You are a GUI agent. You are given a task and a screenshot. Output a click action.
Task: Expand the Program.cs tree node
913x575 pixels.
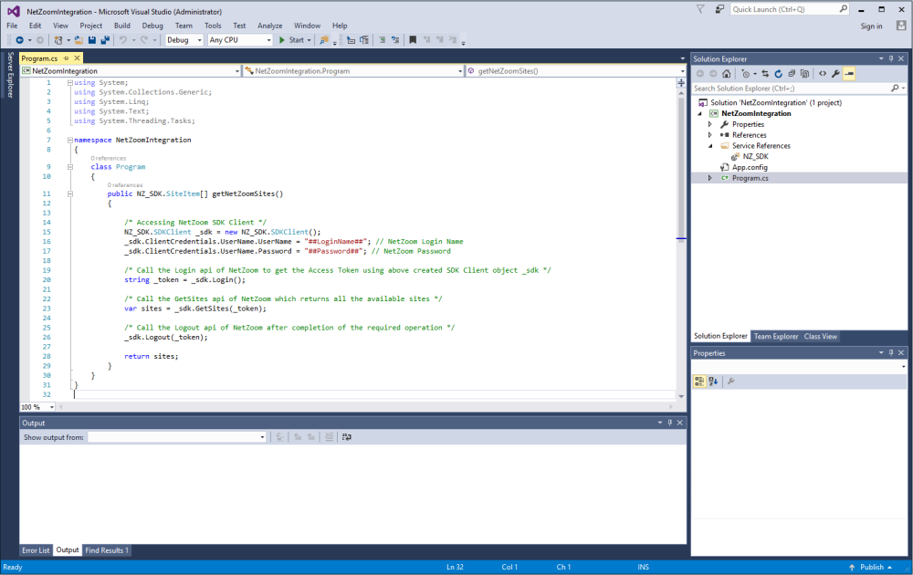tap(709, 178)
